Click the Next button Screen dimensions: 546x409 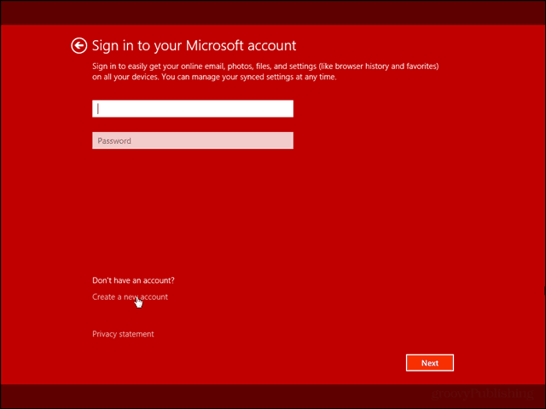point(430,363)
